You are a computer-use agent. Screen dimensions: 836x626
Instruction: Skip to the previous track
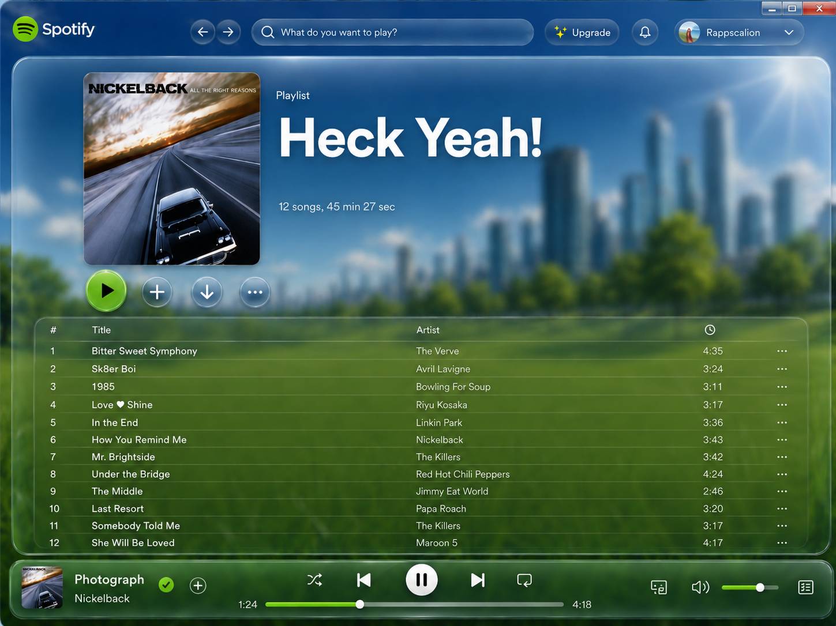pyautogui.click(x=364, y=580)
